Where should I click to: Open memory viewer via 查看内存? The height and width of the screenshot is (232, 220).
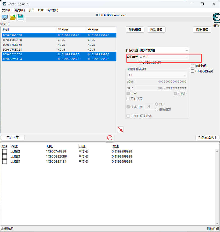pyautogui.click(x=13, y=138)
